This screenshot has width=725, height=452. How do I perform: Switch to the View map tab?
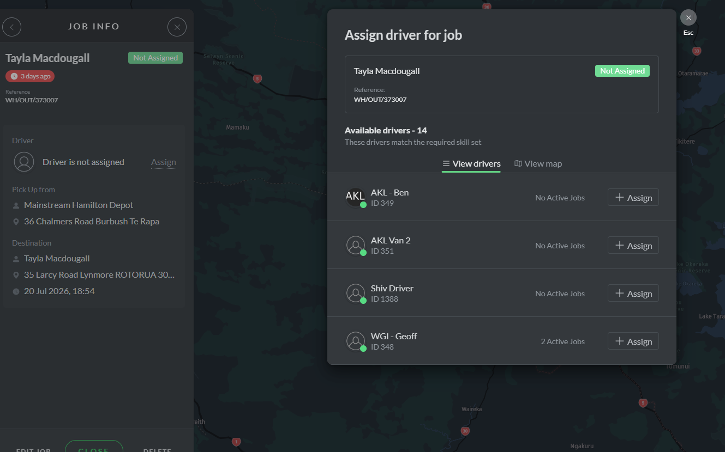538,163
